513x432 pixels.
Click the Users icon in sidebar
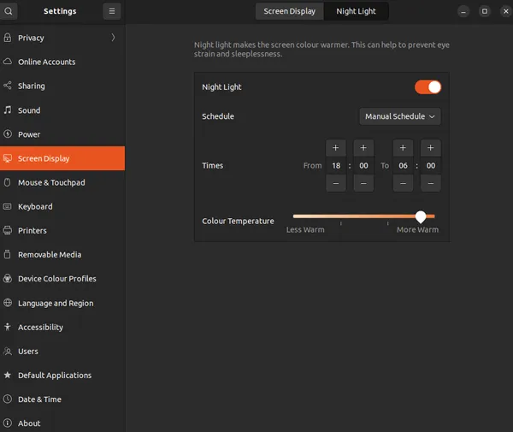(8, 352)
